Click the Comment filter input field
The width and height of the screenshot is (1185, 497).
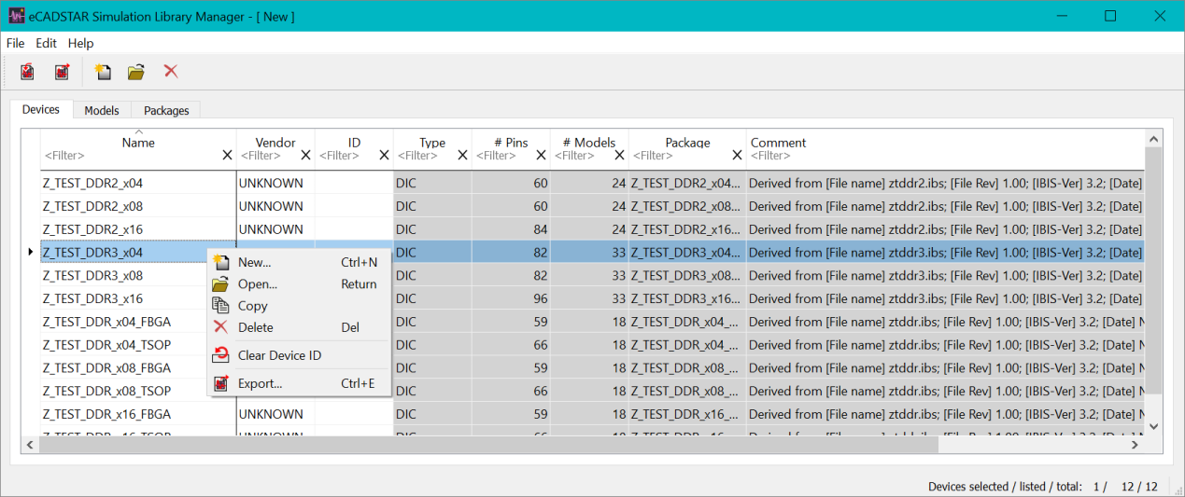tap(945, 156)
